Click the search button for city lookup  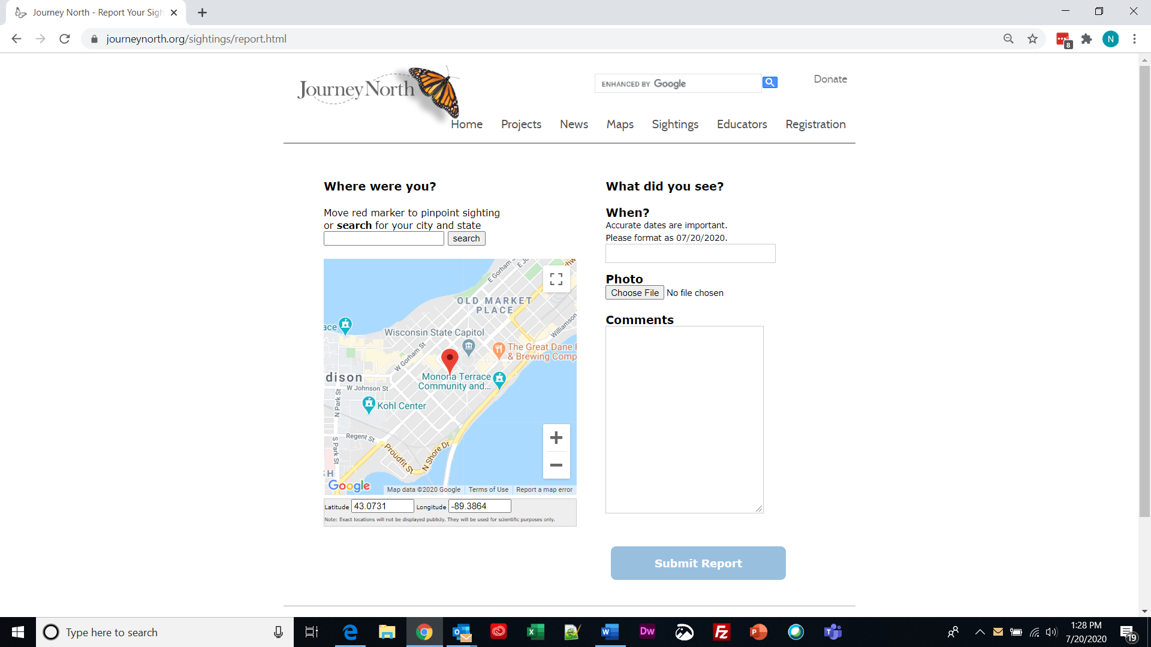coord(466,238)
